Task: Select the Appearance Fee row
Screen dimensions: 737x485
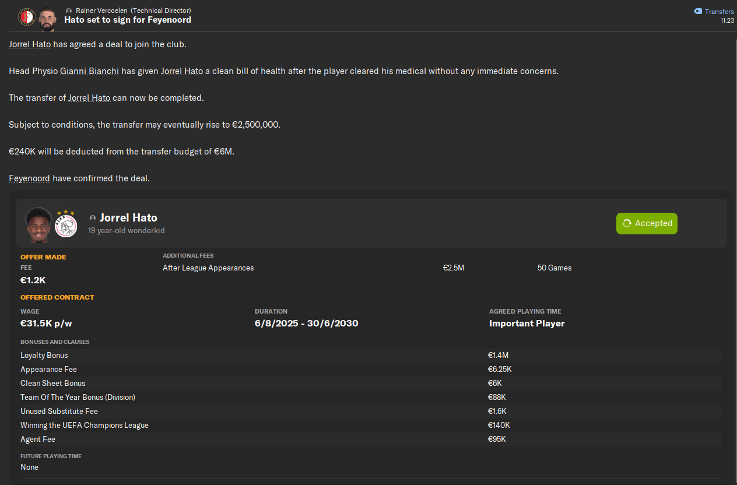Action: 371,370
